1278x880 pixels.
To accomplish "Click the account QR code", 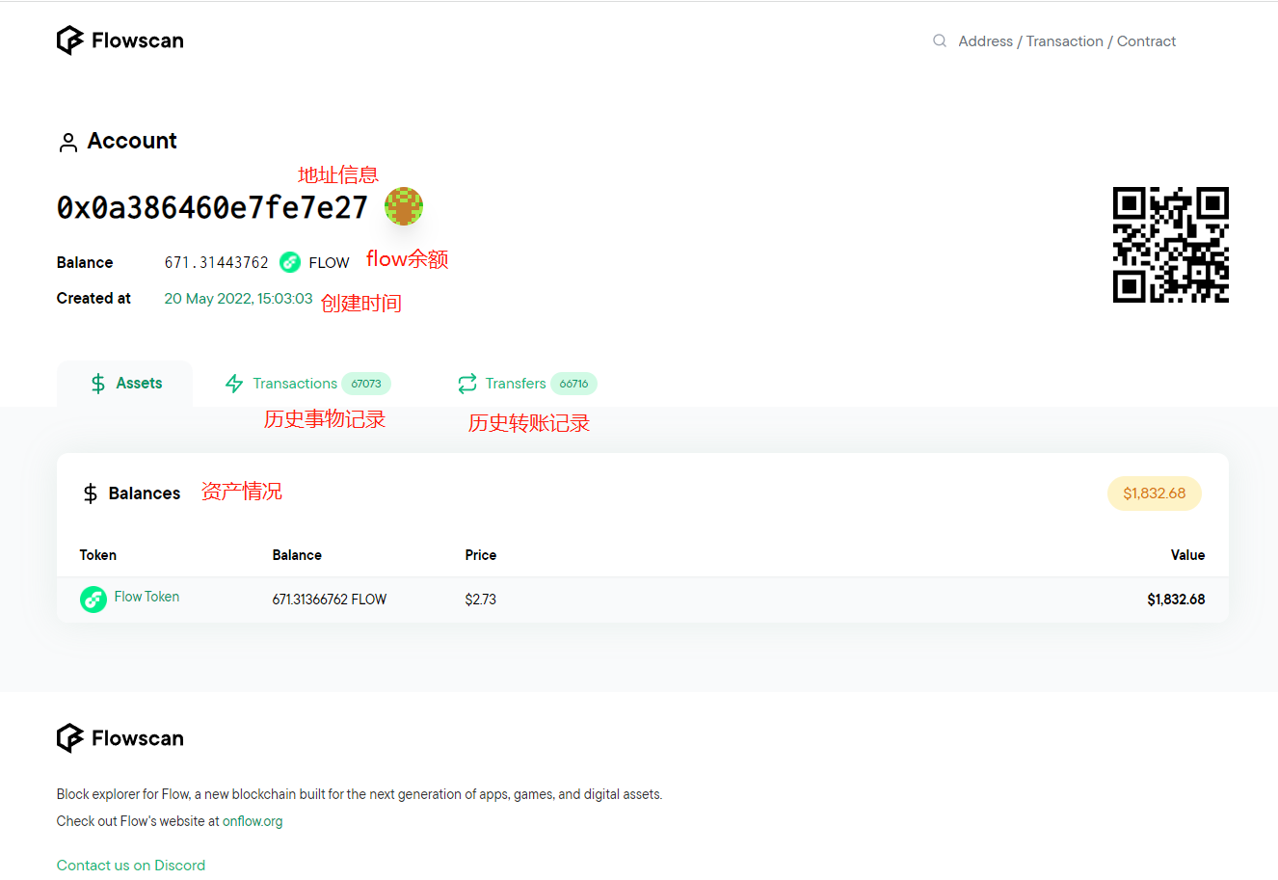I will coord(1170,245).
